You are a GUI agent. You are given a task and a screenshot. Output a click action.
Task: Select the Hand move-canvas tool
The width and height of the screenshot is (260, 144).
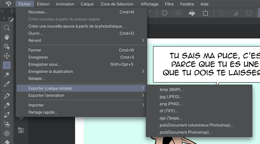point(7,37)
